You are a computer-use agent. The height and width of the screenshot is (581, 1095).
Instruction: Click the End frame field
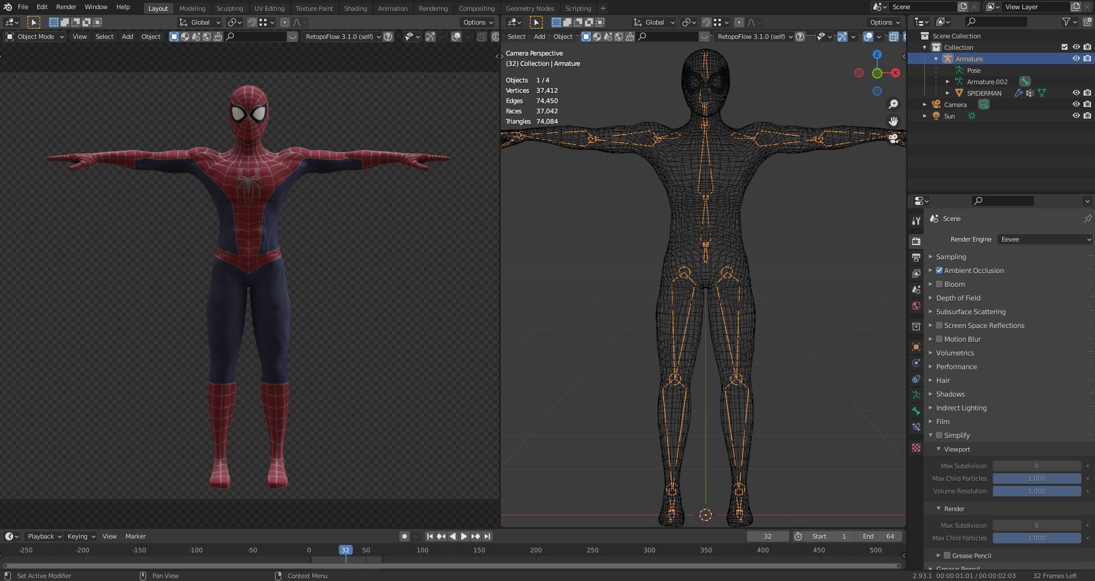[878, 536]
